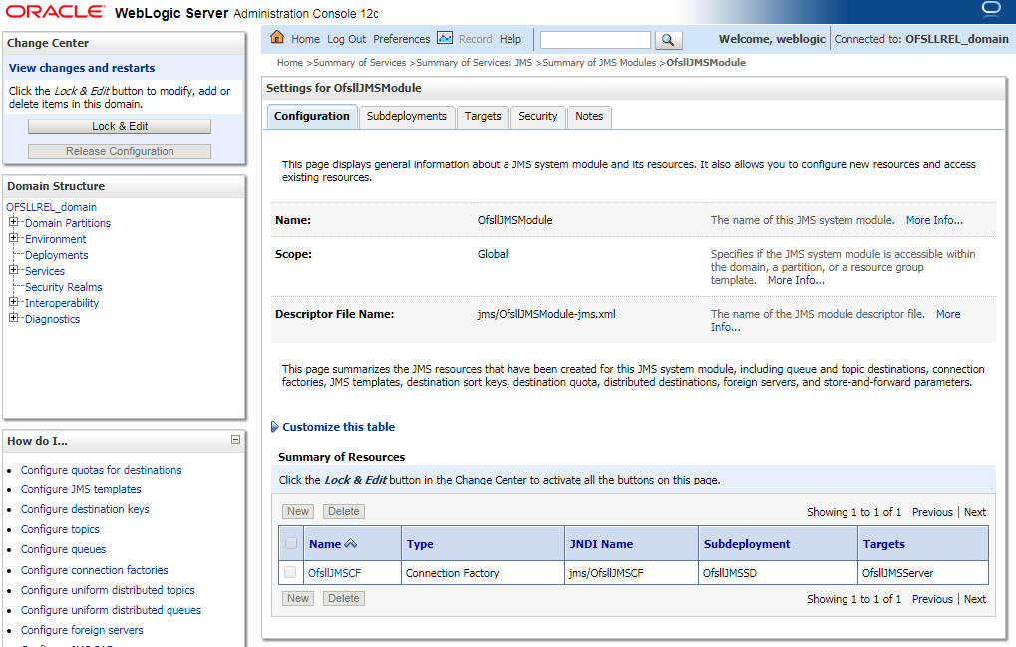Expand the Environment tree node
1016x647 pixels.
[13, 238]
